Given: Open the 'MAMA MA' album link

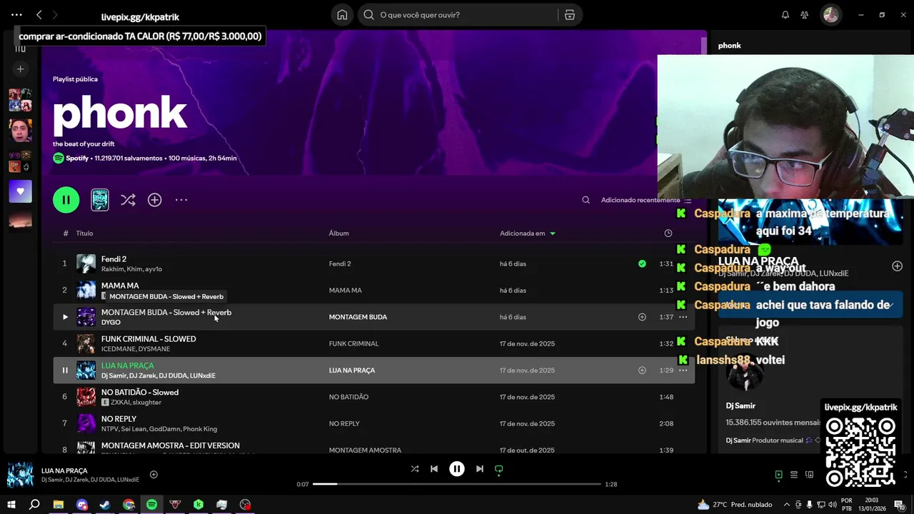Looking at the screenshot, I should tap(345, 291).
